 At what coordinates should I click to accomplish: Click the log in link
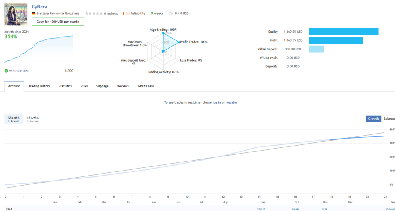(x=216, y=102)
